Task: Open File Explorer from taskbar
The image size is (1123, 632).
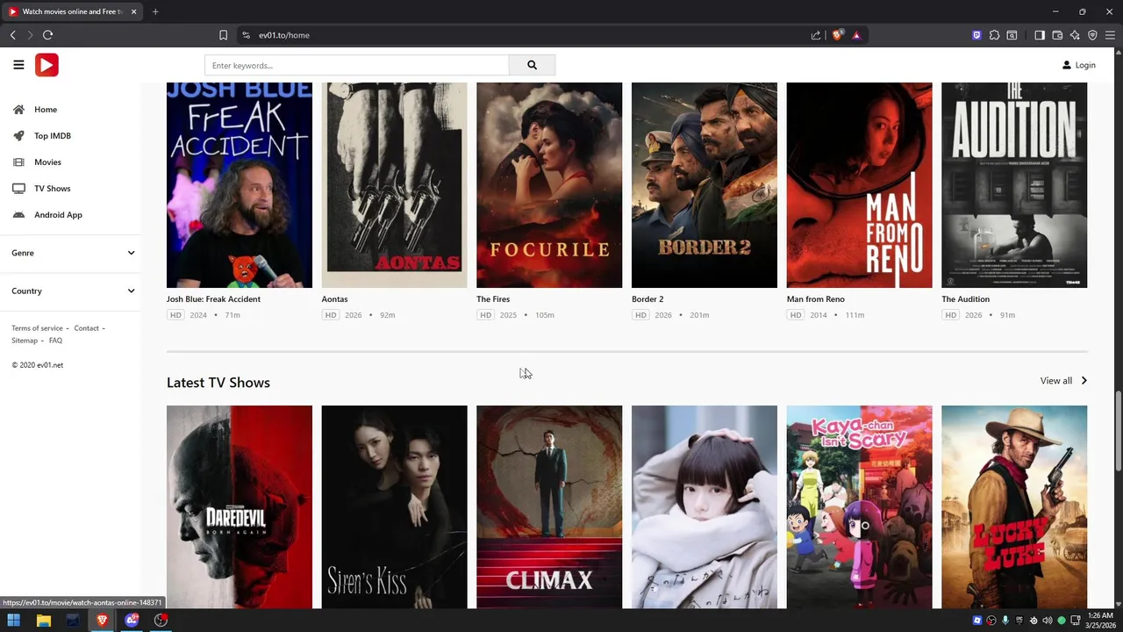Action: point(44,621)
